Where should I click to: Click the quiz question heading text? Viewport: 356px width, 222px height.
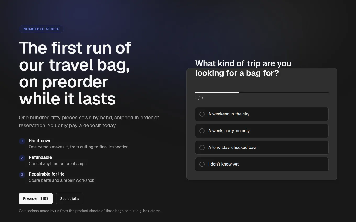coord(243,68)
